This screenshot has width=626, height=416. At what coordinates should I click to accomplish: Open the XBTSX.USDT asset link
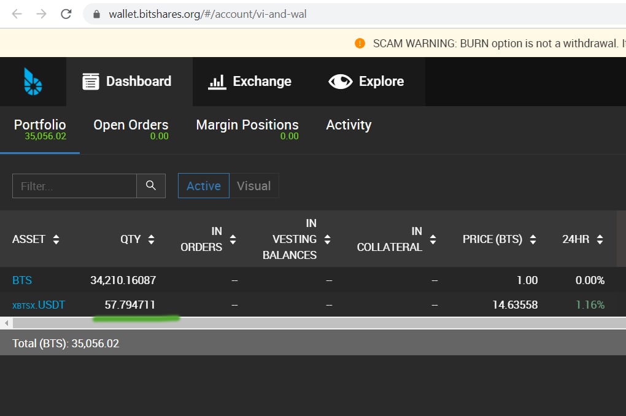[38, 305]
